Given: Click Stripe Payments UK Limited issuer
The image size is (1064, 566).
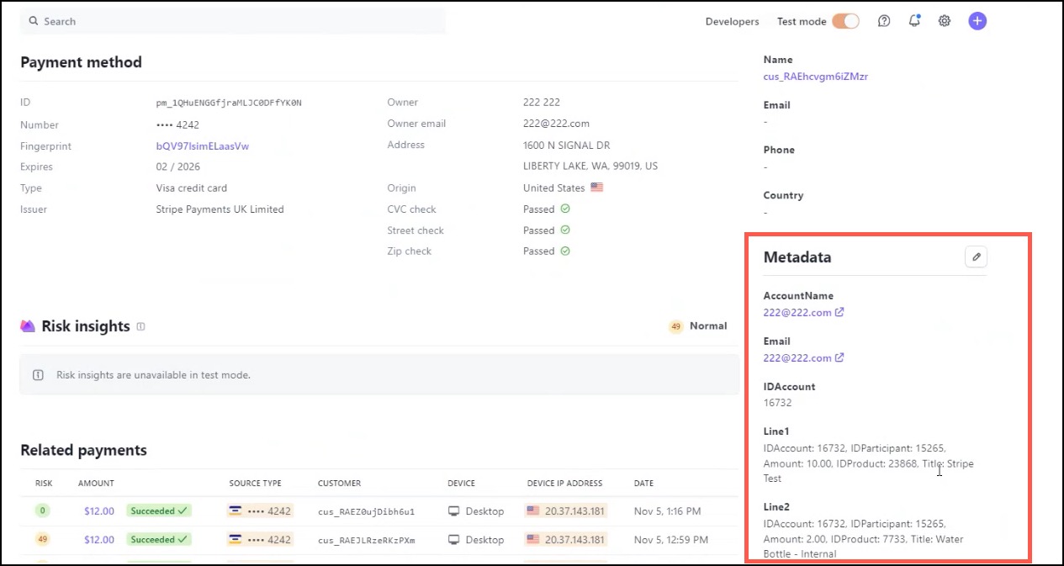Looking at the screenshot, I should [220, 209].
